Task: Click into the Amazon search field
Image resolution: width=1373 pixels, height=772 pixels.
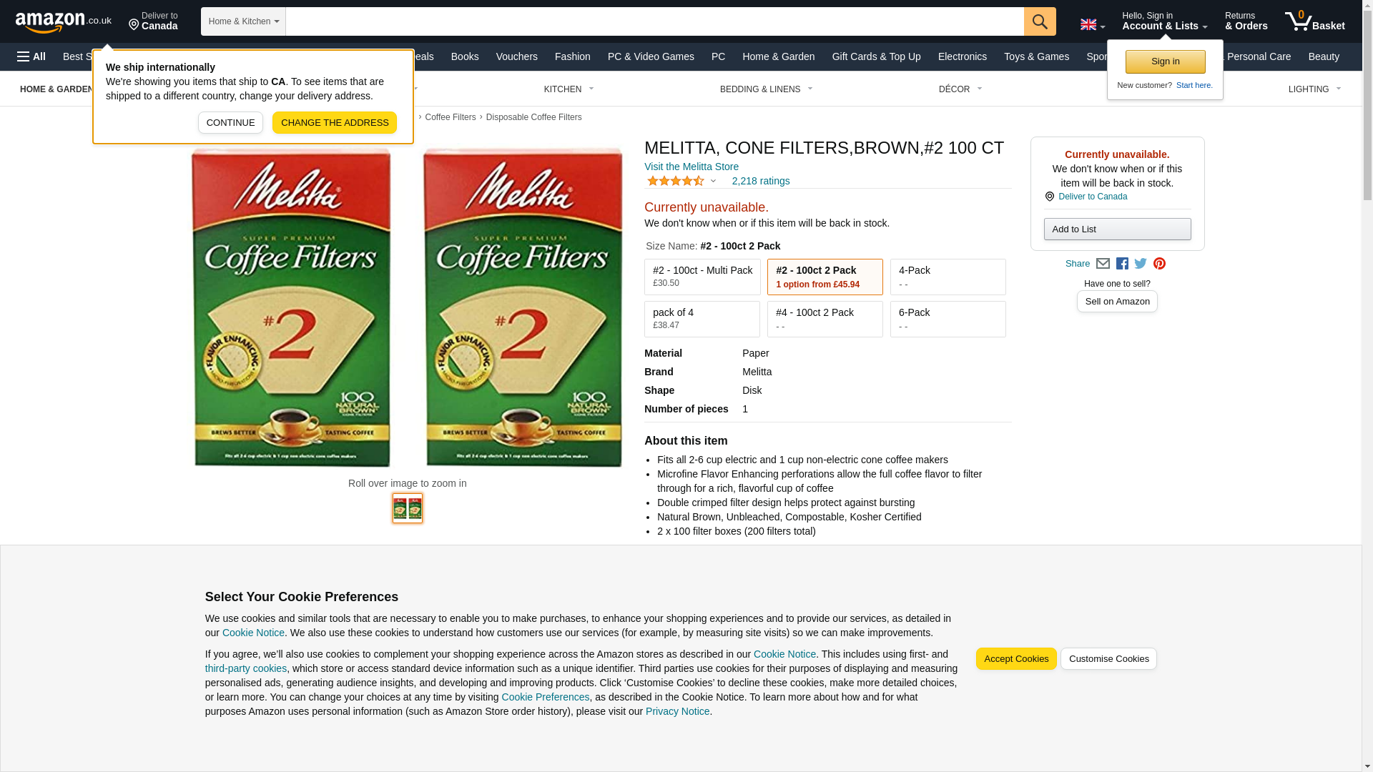Action: [654, 21]
